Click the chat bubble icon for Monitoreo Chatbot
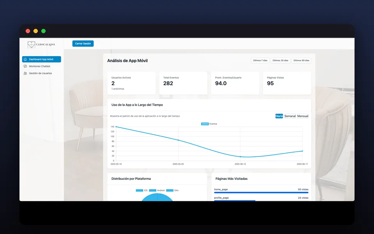The image size is (374, 234). point(25,66)
